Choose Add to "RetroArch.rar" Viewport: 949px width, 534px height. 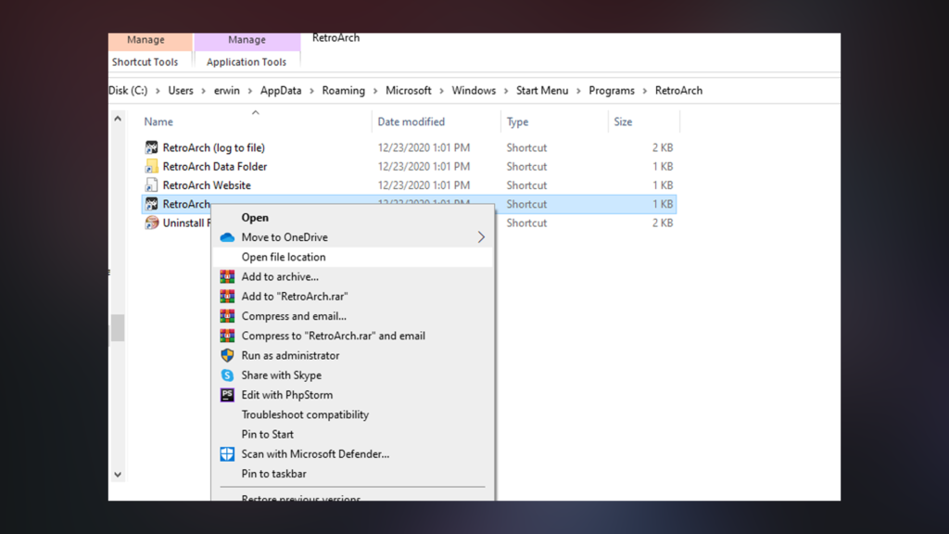pos(353,297)
